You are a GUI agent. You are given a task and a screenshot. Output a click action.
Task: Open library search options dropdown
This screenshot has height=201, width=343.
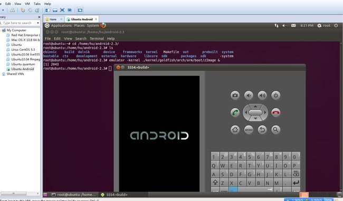point(38,23)
